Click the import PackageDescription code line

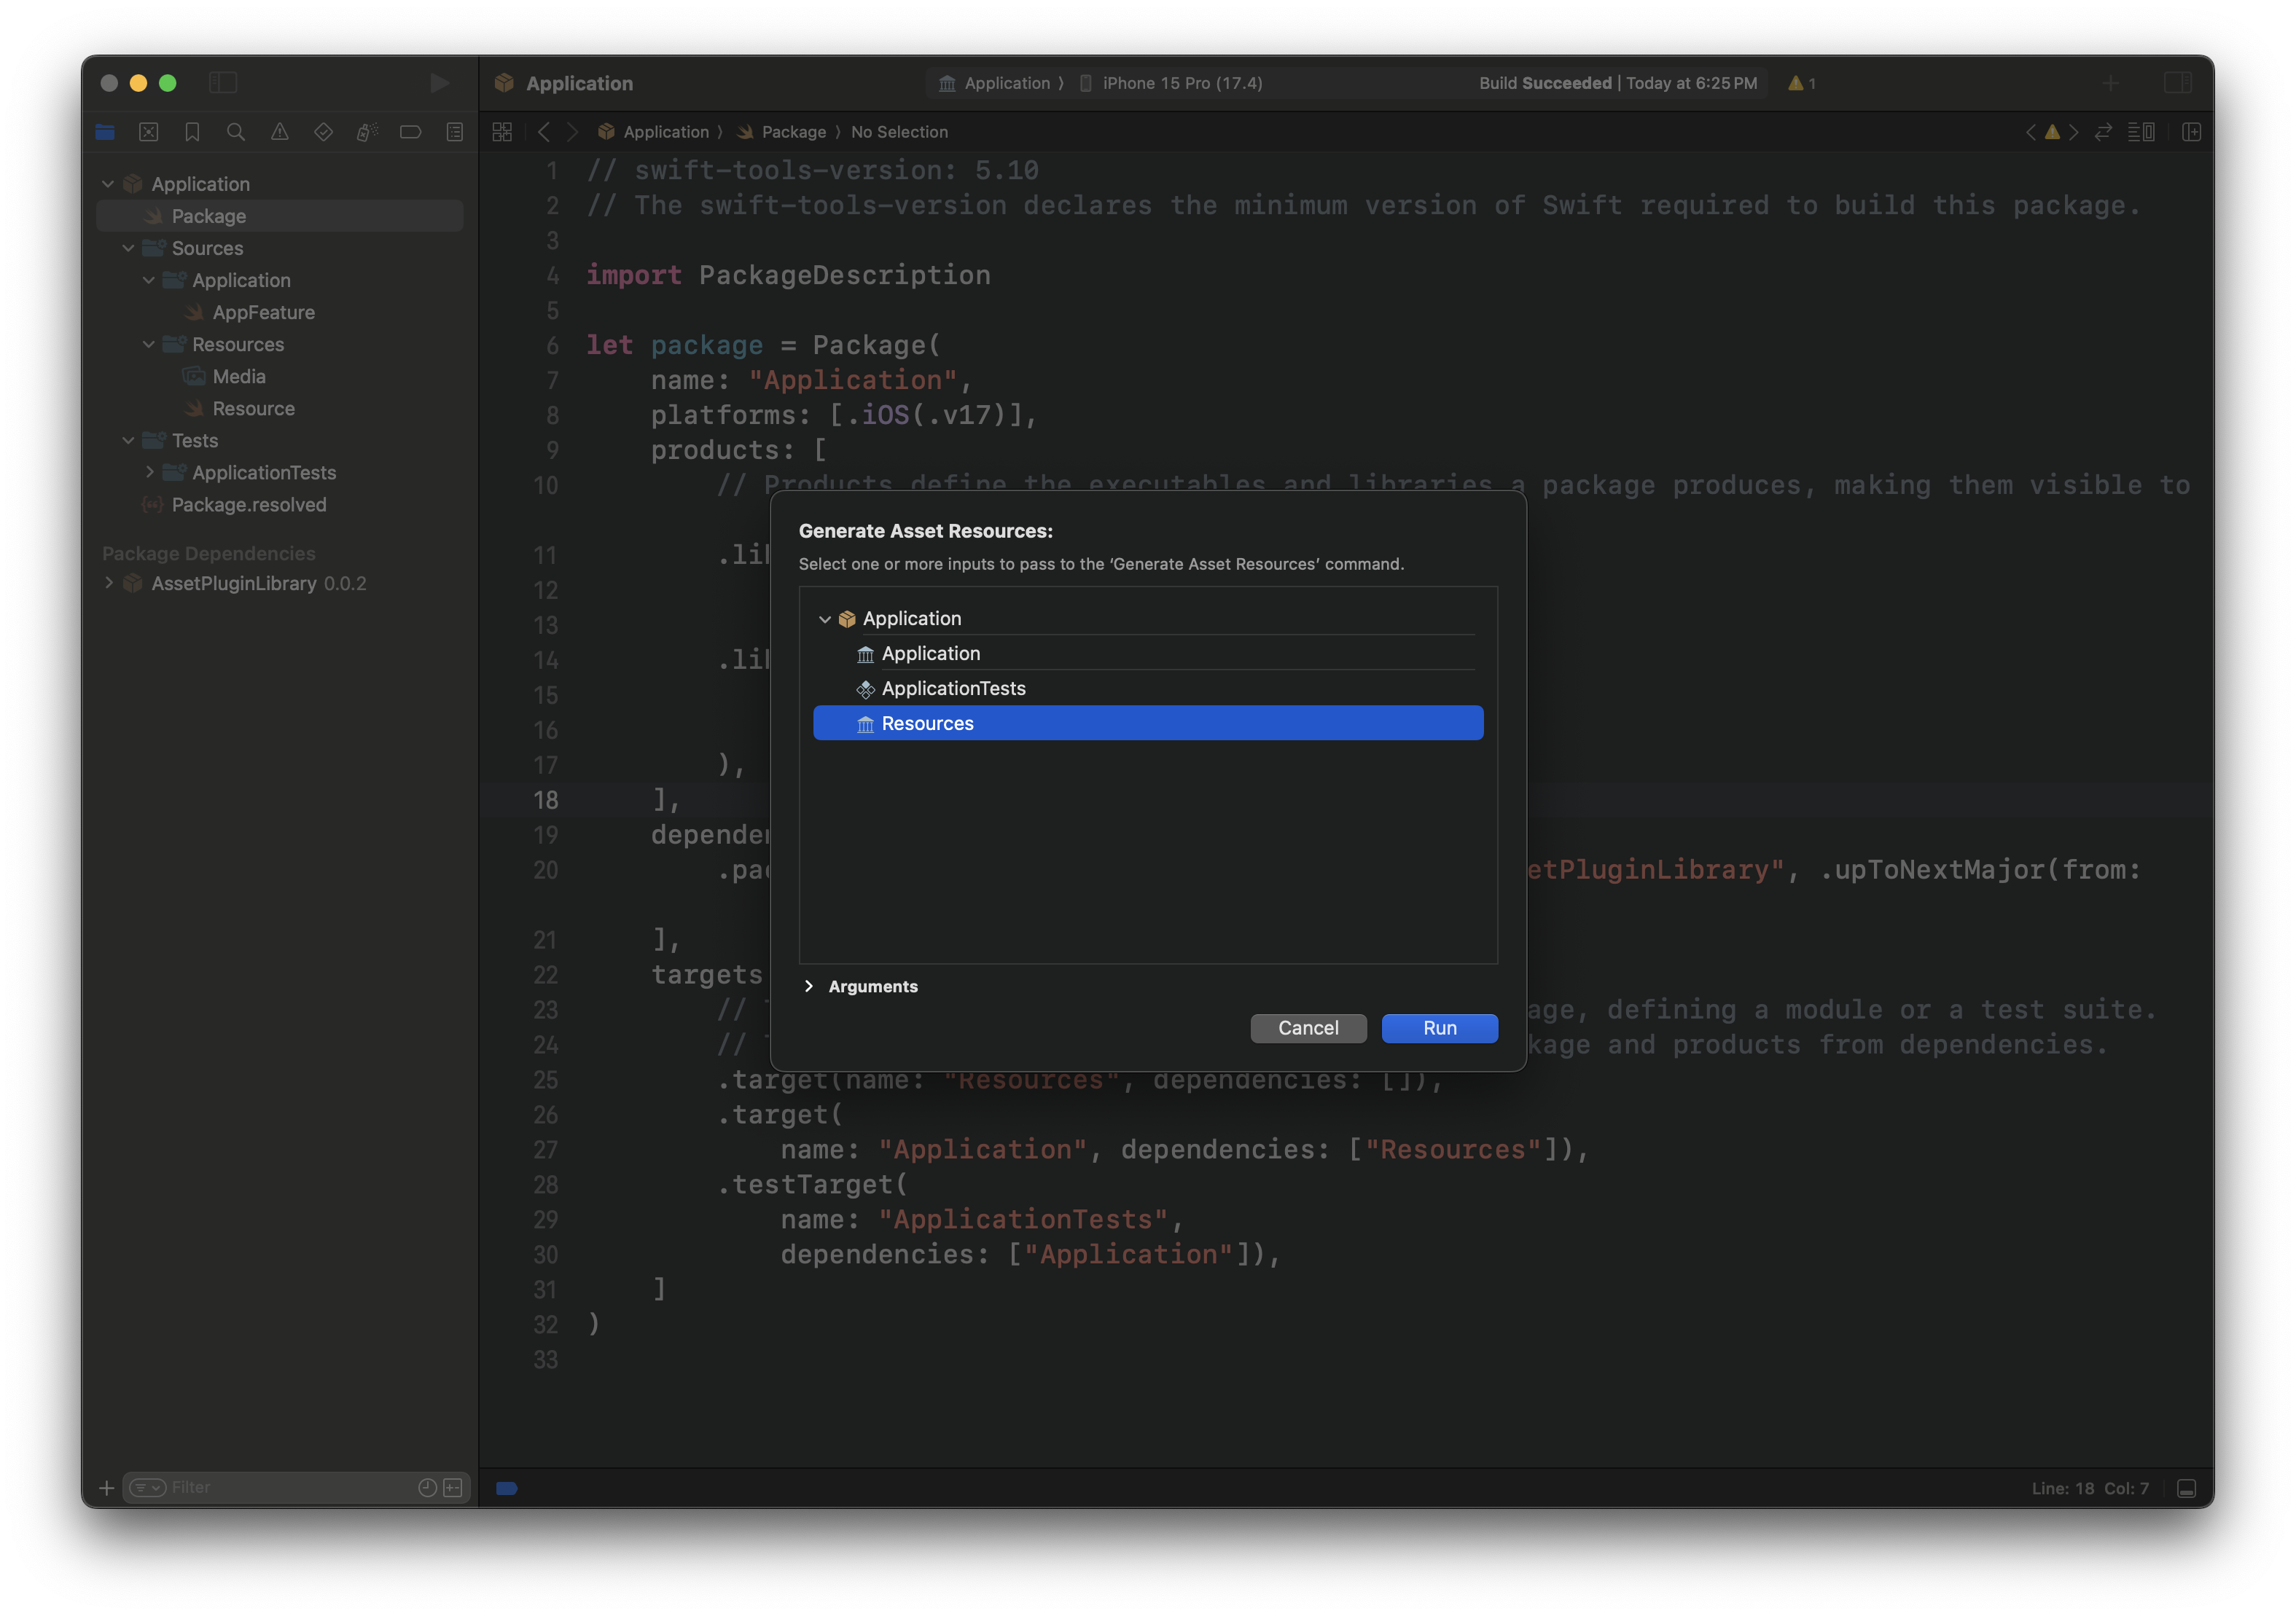coord(788,275)
